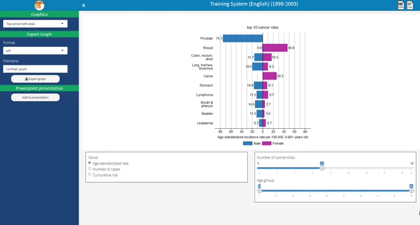Click the 'Age group:' label
This screenshot has height=225, width=420.
click(266, 181)
